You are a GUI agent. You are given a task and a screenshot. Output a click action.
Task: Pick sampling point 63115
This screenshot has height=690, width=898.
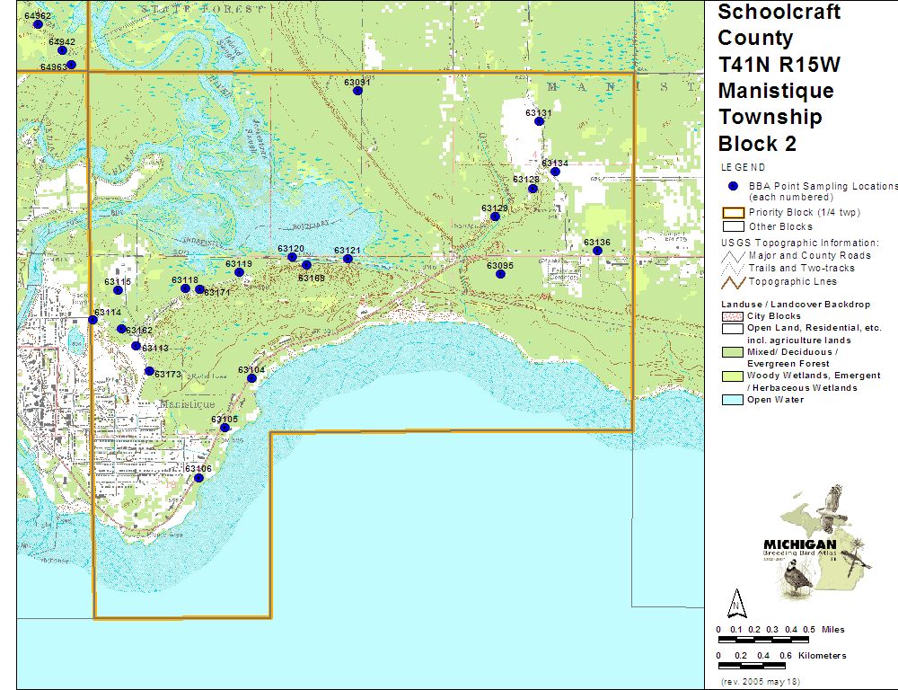click(x=117, y=290)
